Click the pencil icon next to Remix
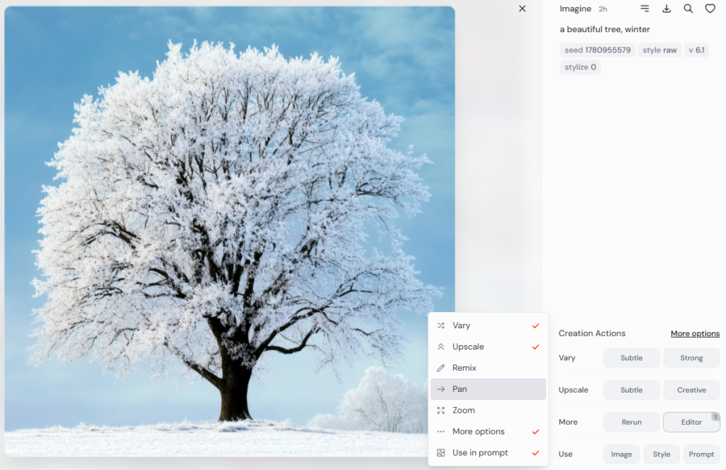Screen dimensions: 726x470 click(x=441, y=368)
